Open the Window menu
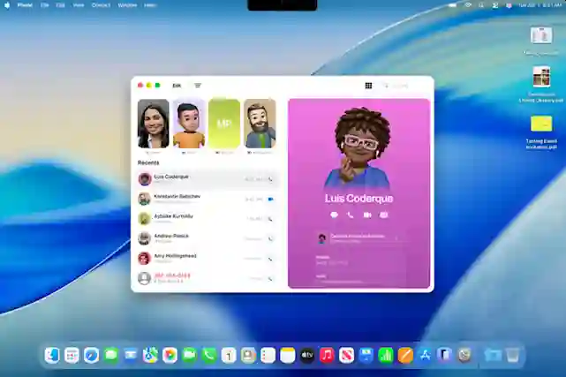This screenshot has height=377, width=566. (127, 5)
